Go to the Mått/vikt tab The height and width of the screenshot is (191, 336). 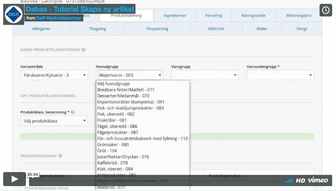(x=216, y=29)
